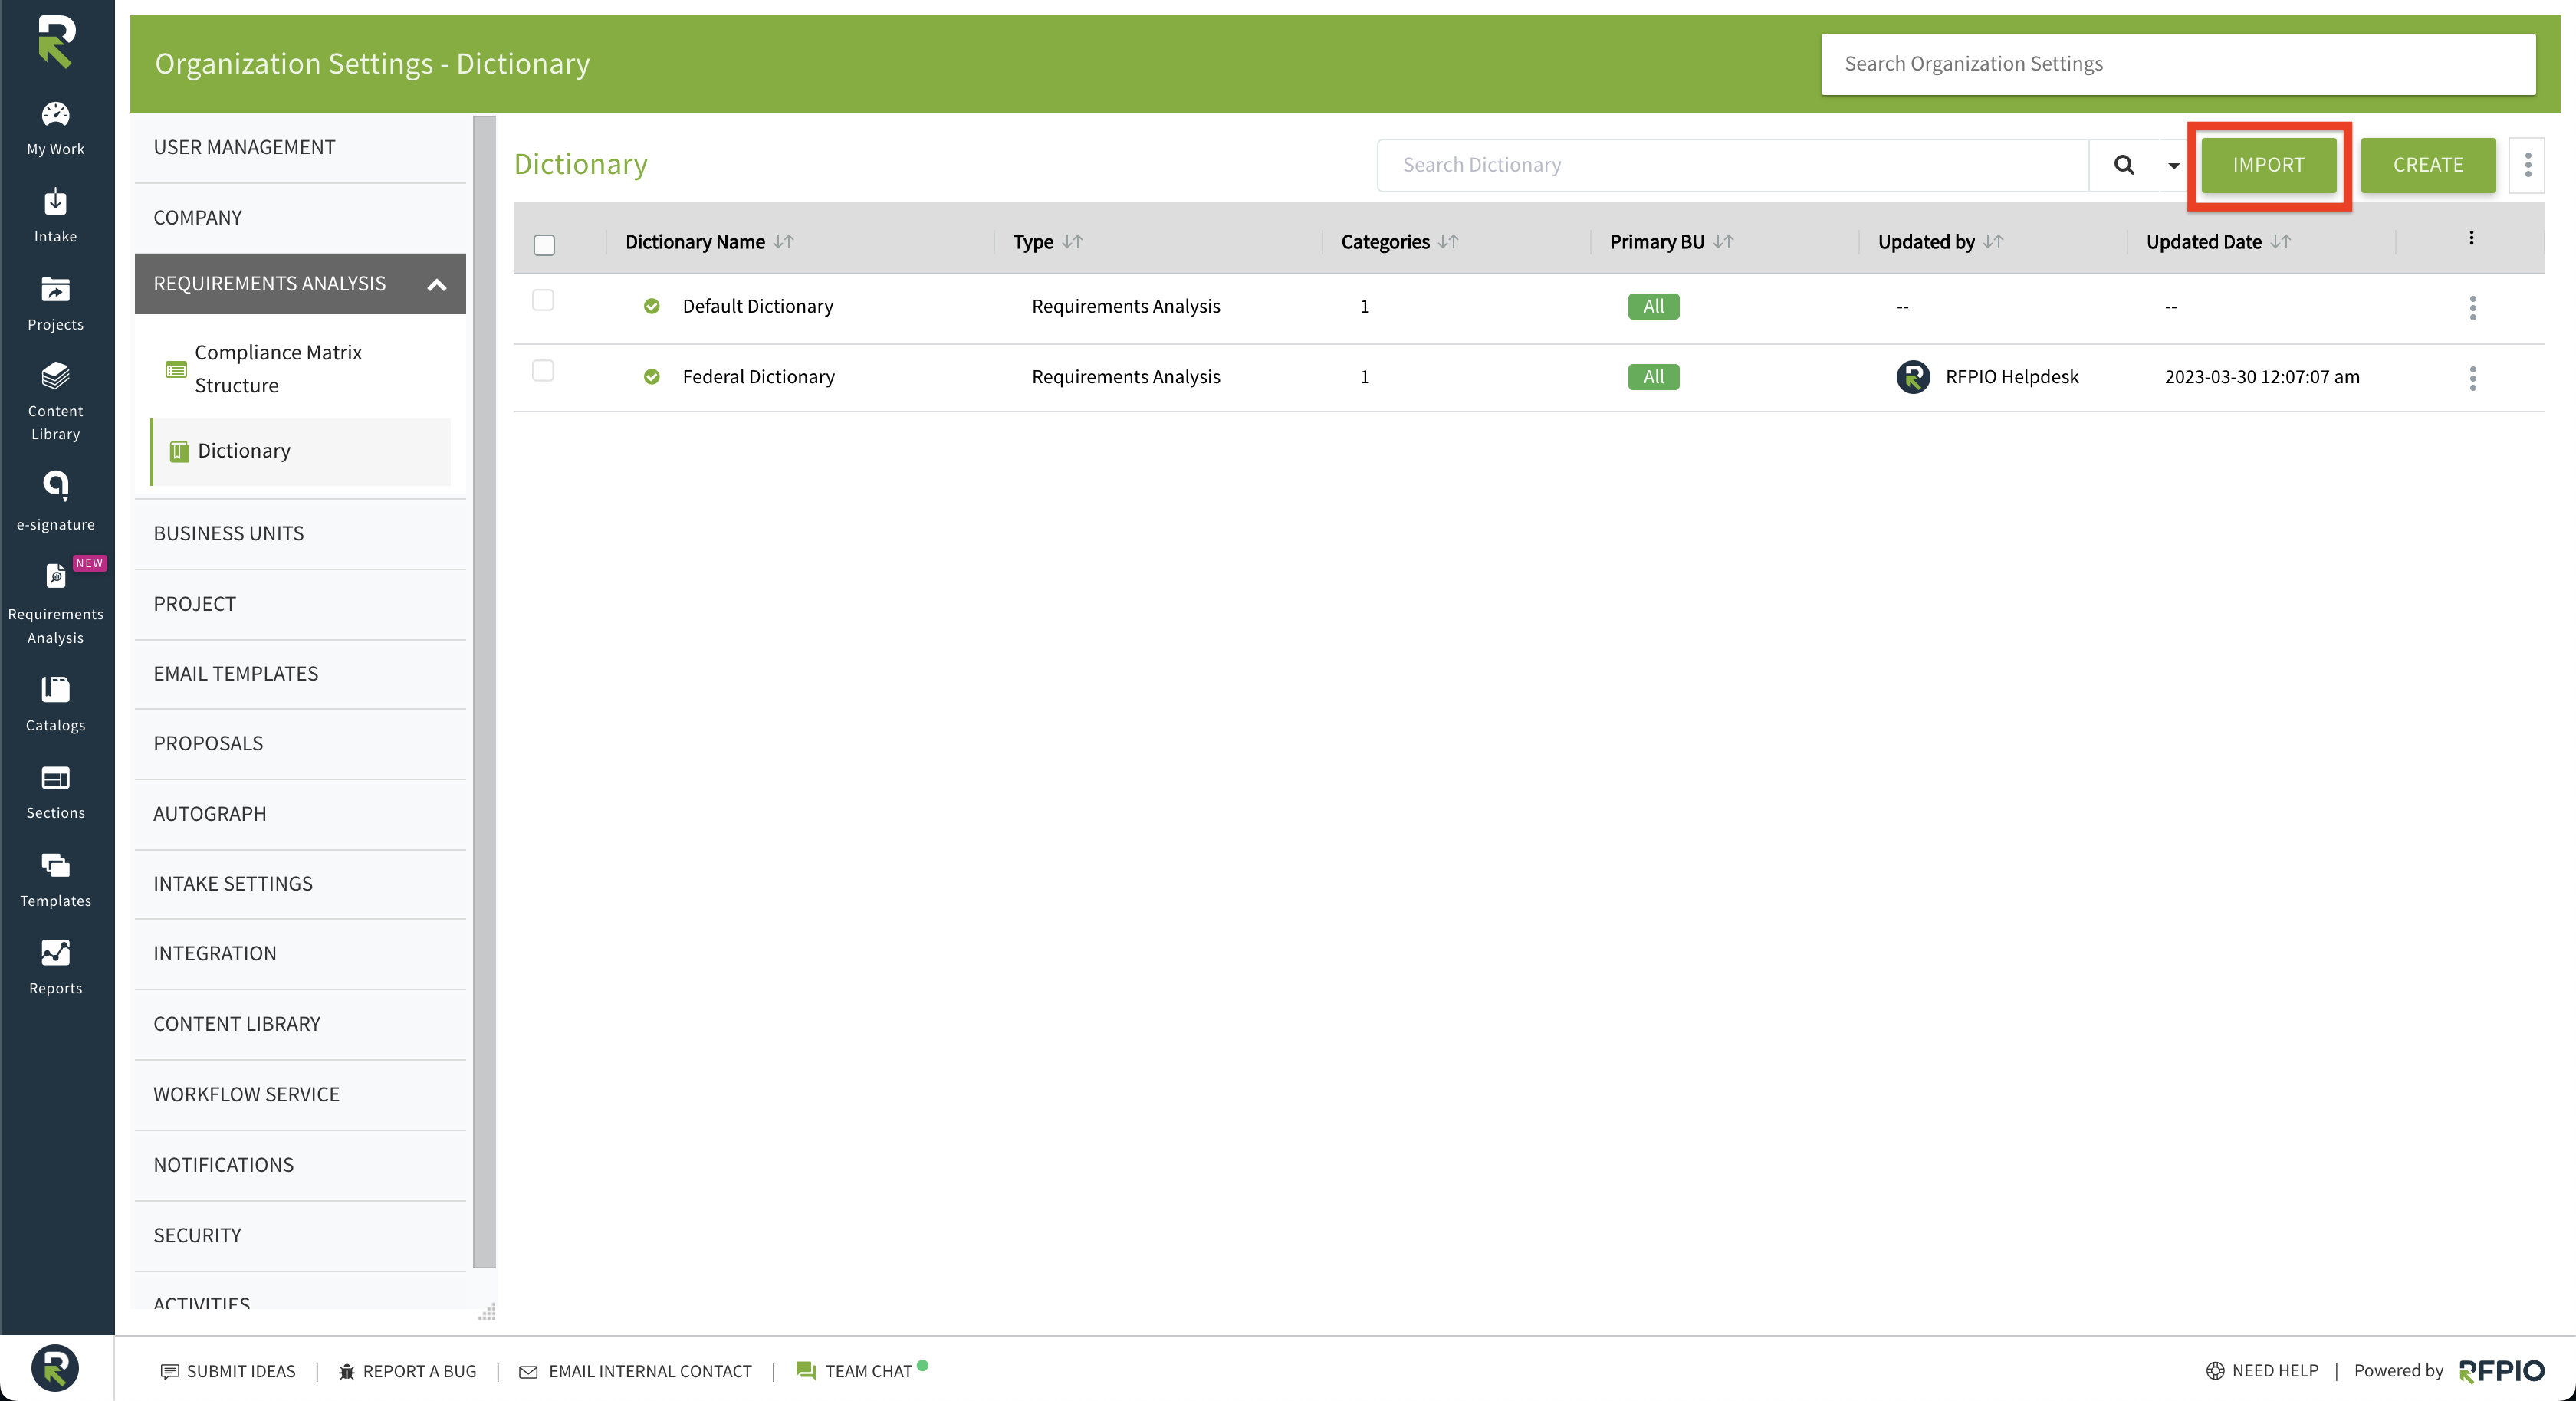Click SUBMIT IDEAS link in footer
2576x1401 pixels.
point(228,1371)
